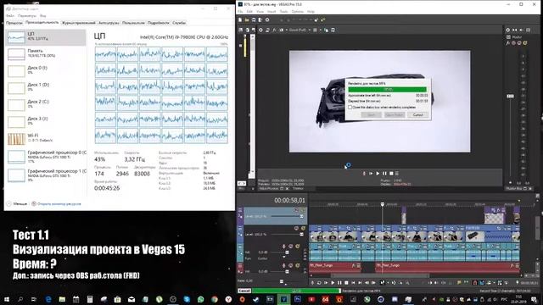Click Master bus volume fader
Image resolution: width=543 pixels, height=305 pixels.
click(x=510, y=96)
